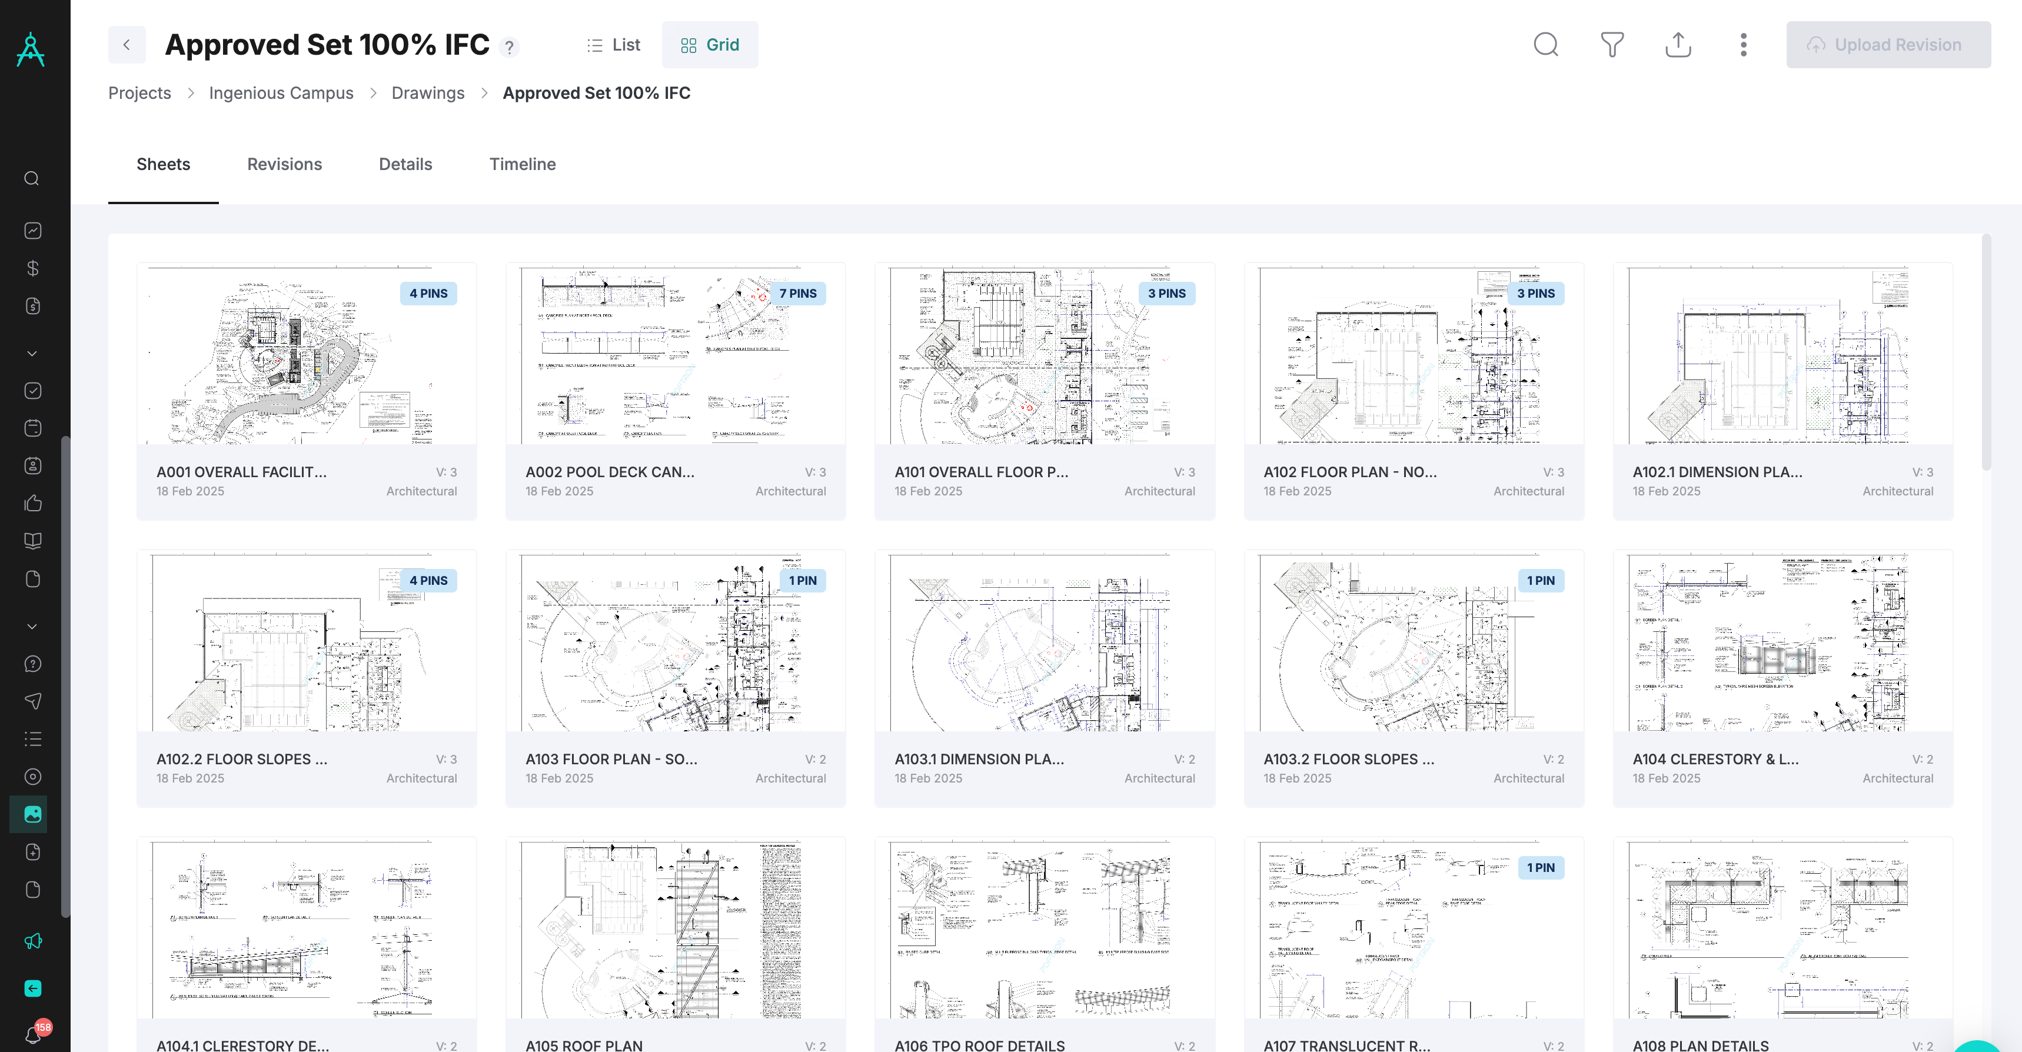Open the thumbs-up sidebar icon
Viewport: 2022px width, 1052px height.
point(32,503)
